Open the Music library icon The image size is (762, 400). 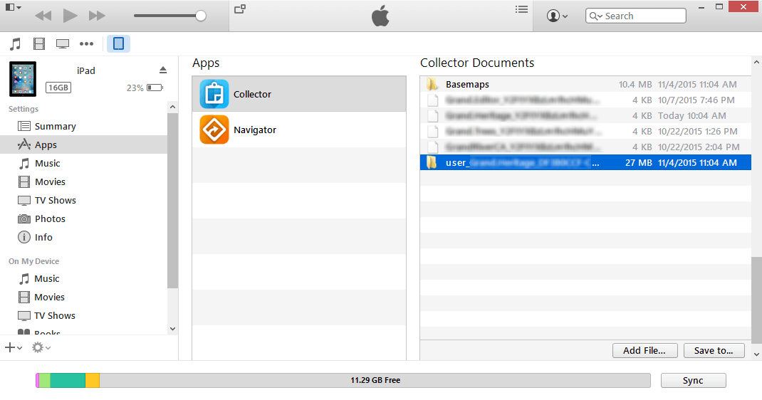(x=16, y=43)
